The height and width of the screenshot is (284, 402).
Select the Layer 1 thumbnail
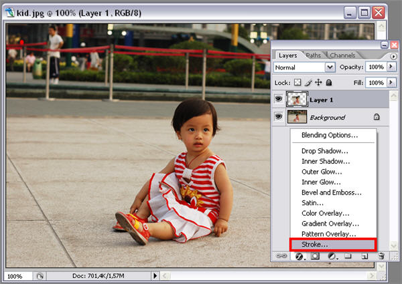[296, 100]
